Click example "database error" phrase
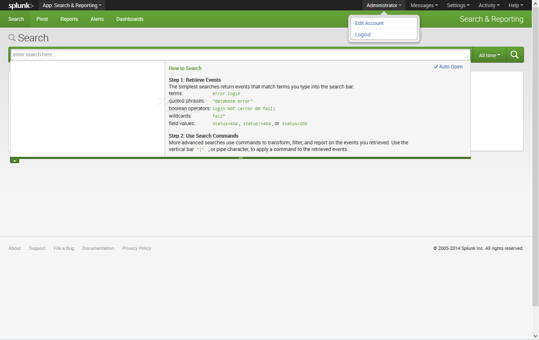 click(x=233, y=101)
